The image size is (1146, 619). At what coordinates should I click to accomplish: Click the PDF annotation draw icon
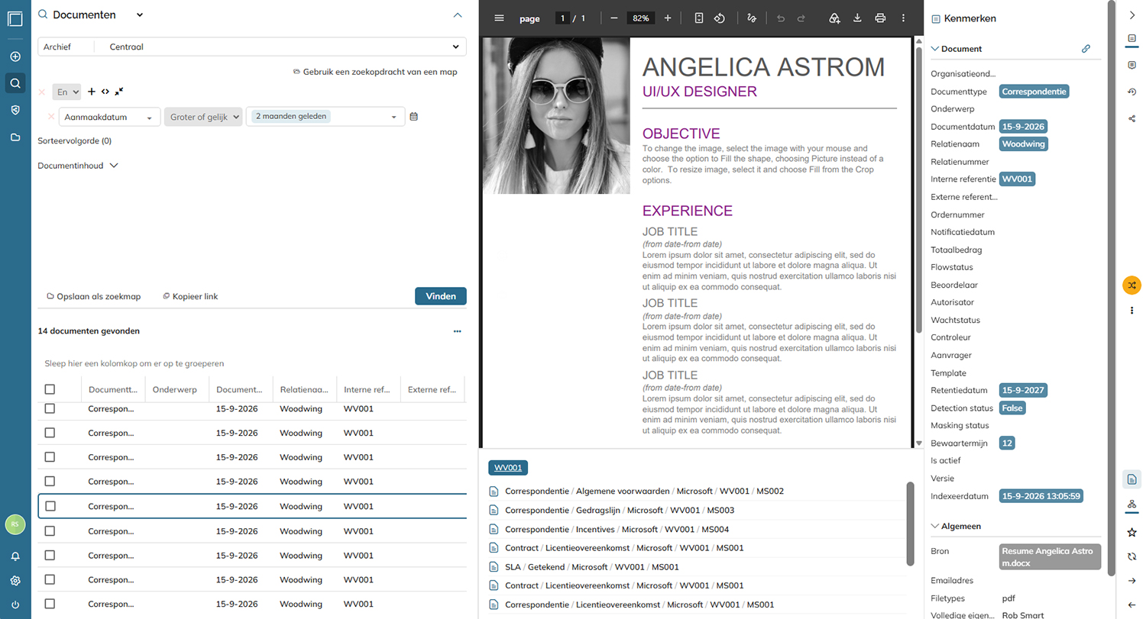coord(752,18)
